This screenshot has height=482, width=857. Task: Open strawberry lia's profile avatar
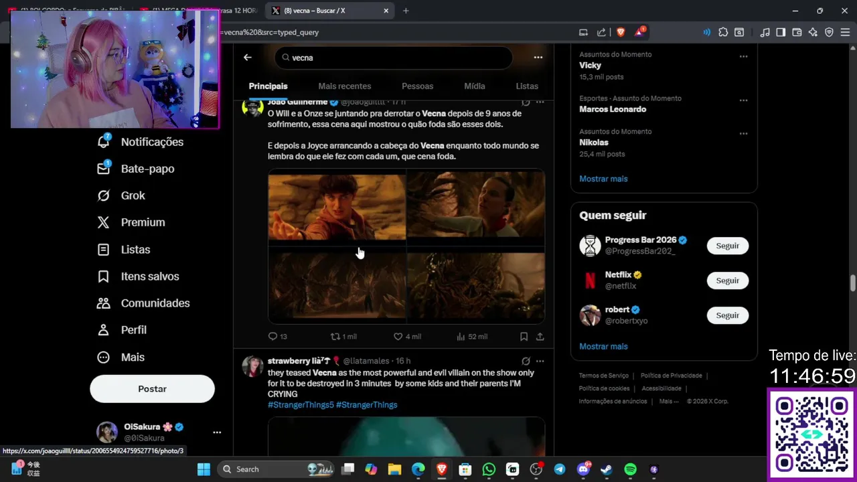click(252, 367)
